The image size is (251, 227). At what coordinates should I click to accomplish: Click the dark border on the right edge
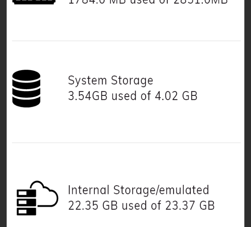click(247, 113)
